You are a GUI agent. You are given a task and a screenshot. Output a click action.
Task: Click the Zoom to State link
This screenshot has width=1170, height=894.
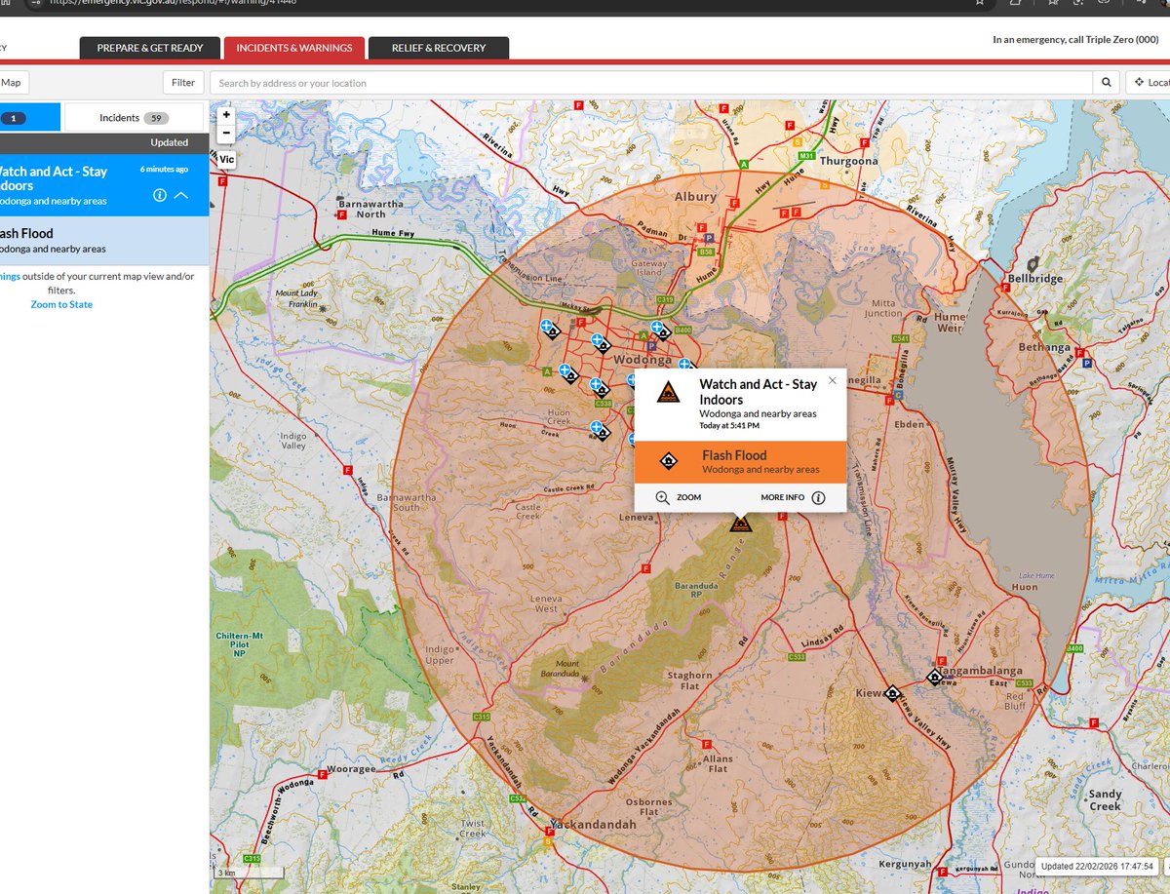[x=61, y=304]
